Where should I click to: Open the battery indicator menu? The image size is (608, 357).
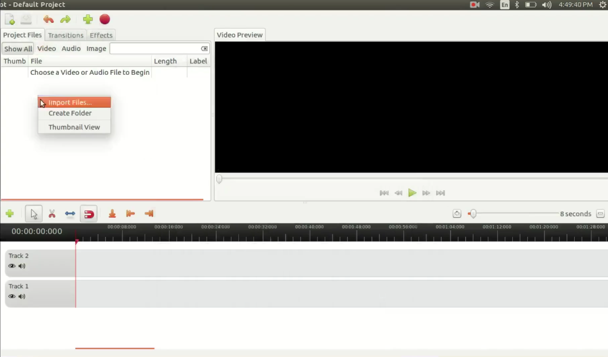tap(530, 5)
